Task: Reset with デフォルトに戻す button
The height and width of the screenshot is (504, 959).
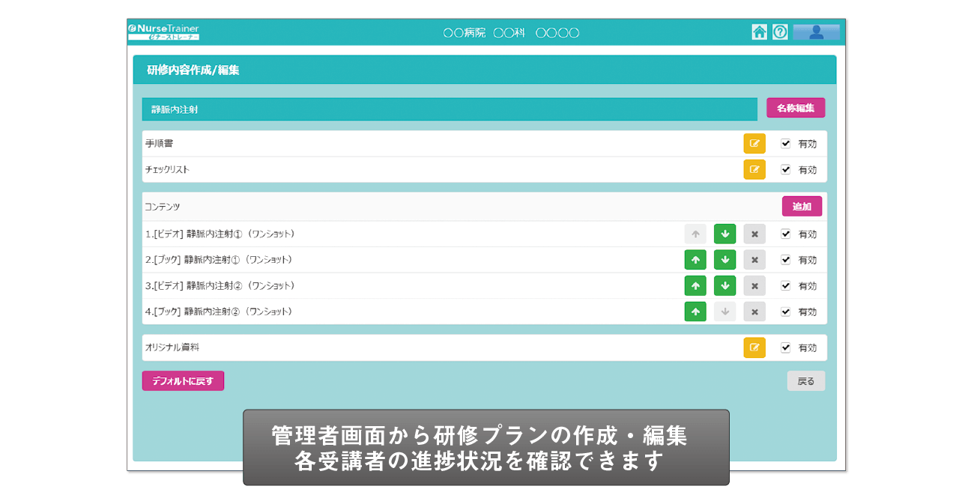Action: pyautogui.click(x=183, y=380)
